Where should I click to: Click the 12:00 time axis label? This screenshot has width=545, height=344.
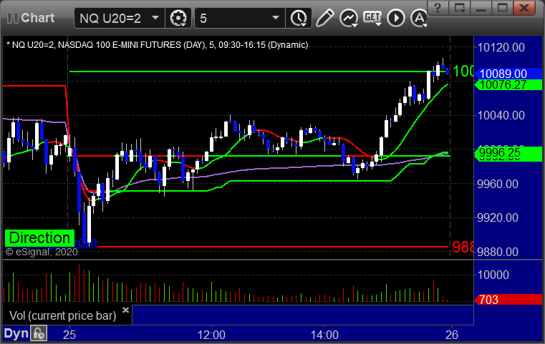[x=211, y=335]
